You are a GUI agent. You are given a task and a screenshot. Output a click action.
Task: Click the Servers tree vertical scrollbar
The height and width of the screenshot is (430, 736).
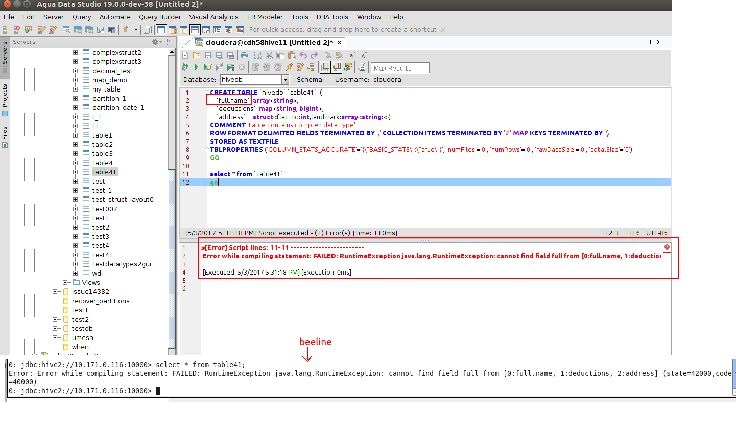[172, 258]
